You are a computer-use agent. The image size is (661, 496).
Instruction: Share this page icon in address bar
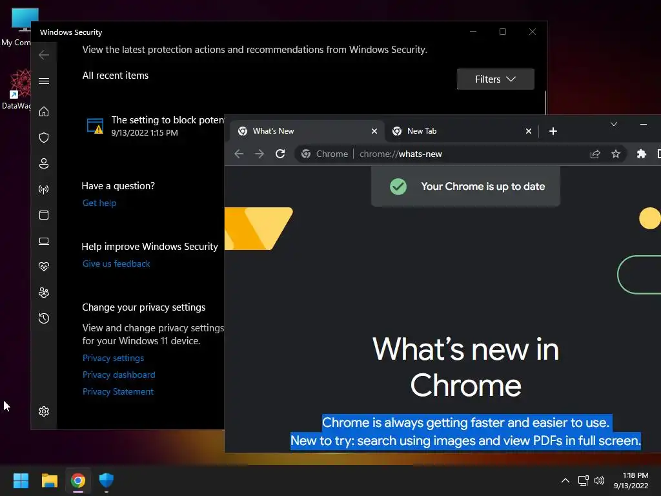click(x=595, y=154)
